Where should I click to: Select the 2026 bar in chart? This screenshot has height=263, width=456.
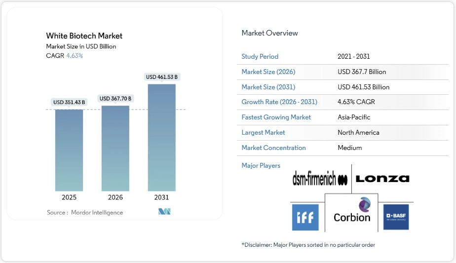(x=115, y=148)
